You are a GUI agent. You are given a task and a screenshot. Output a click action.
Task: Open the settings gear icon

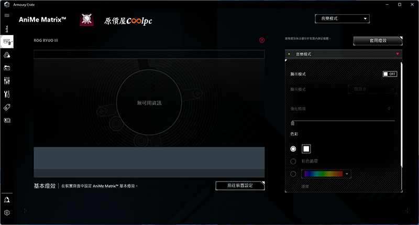point(7,213)
